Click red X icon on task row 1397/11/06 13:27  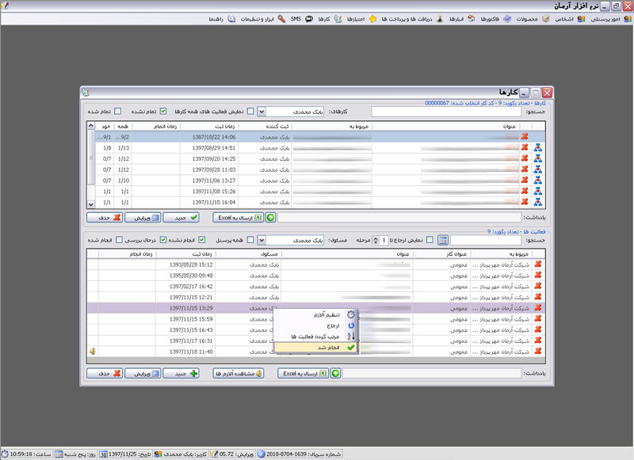coord(525,181)
